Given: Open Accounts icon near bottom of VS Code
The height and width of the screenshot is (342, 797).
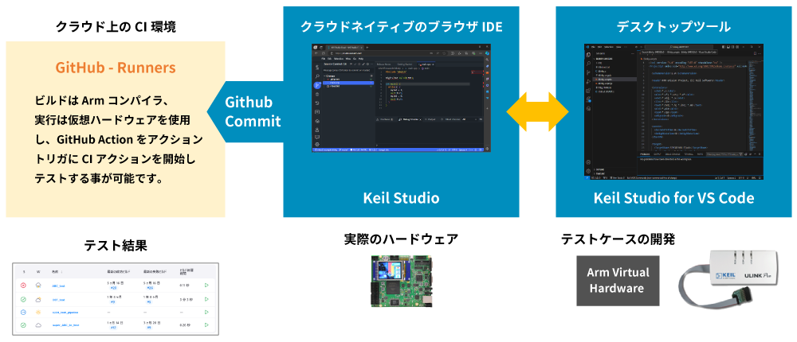Looking at the screenshot, I should [588, 162].
